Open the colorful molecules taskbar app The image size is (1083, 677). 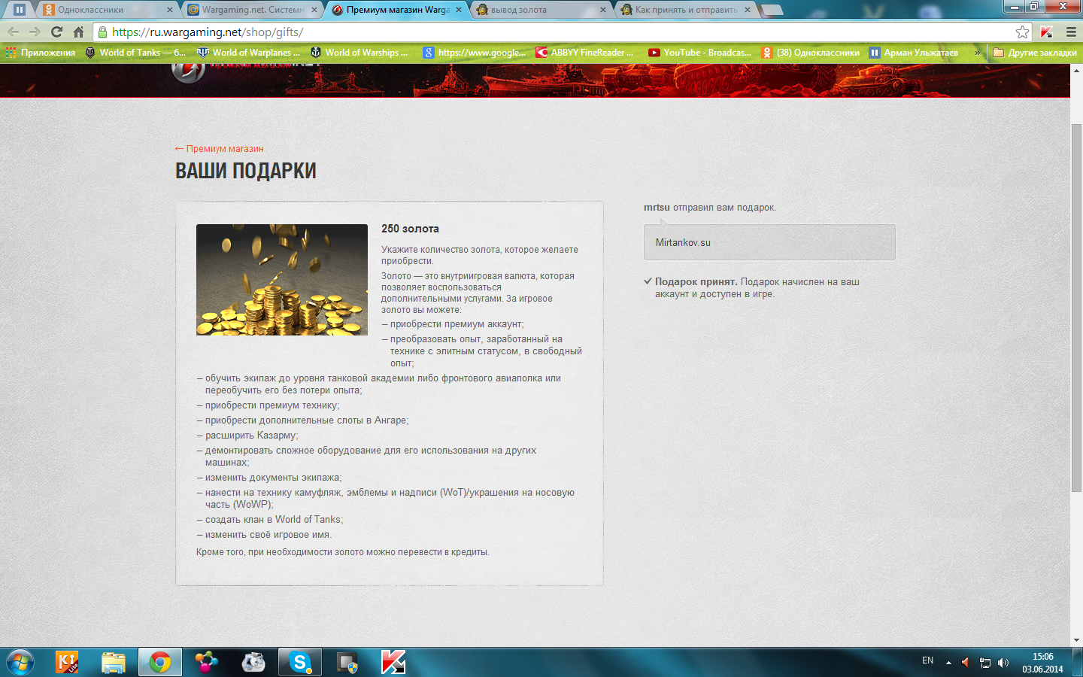pyautogui.click(x=206, y=662)
